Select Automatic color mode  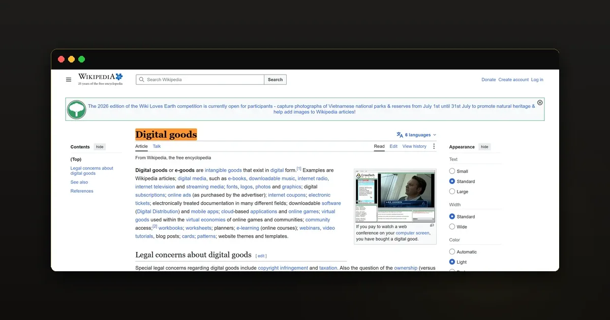click(452, 252)
